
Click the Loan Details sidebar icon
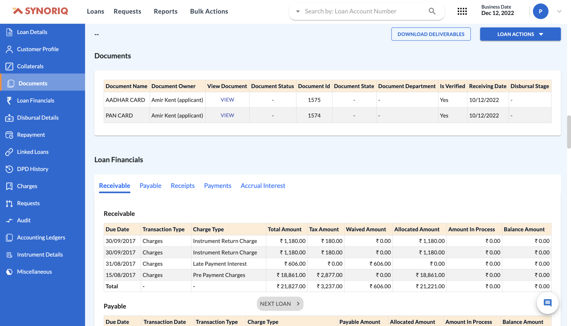[x=9, y=32]
